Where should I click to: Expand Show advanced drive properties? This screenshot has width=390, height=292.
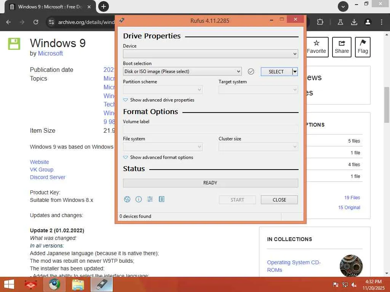[159, 100]
